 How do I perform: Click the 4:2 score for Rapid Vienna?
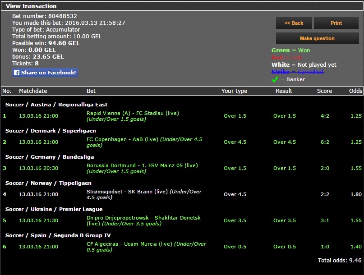pyautogui.click(x=325, y=116)
